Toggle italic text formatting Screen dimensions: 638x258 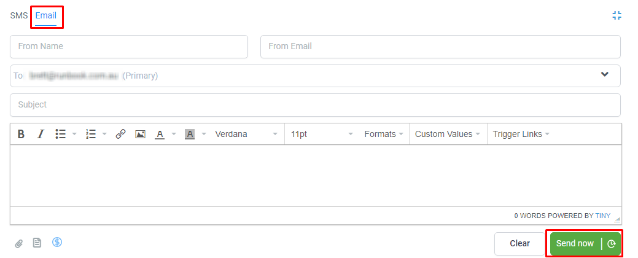41,134
